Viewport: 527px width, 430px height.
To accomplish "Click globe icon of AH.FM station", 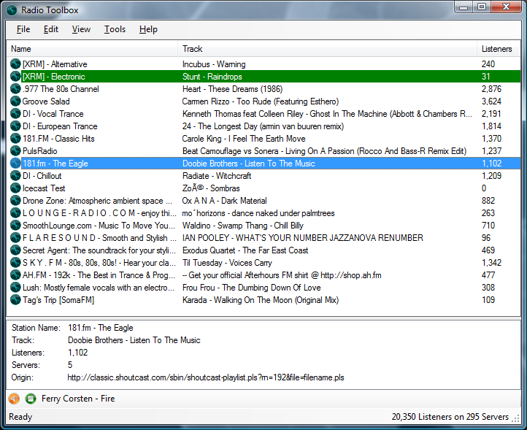I will coord(15,275).
